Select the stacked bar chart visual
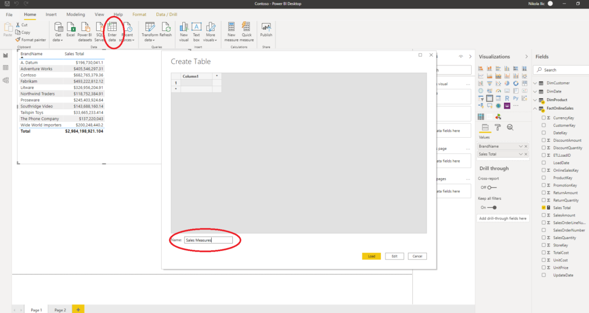 (481, 68)
